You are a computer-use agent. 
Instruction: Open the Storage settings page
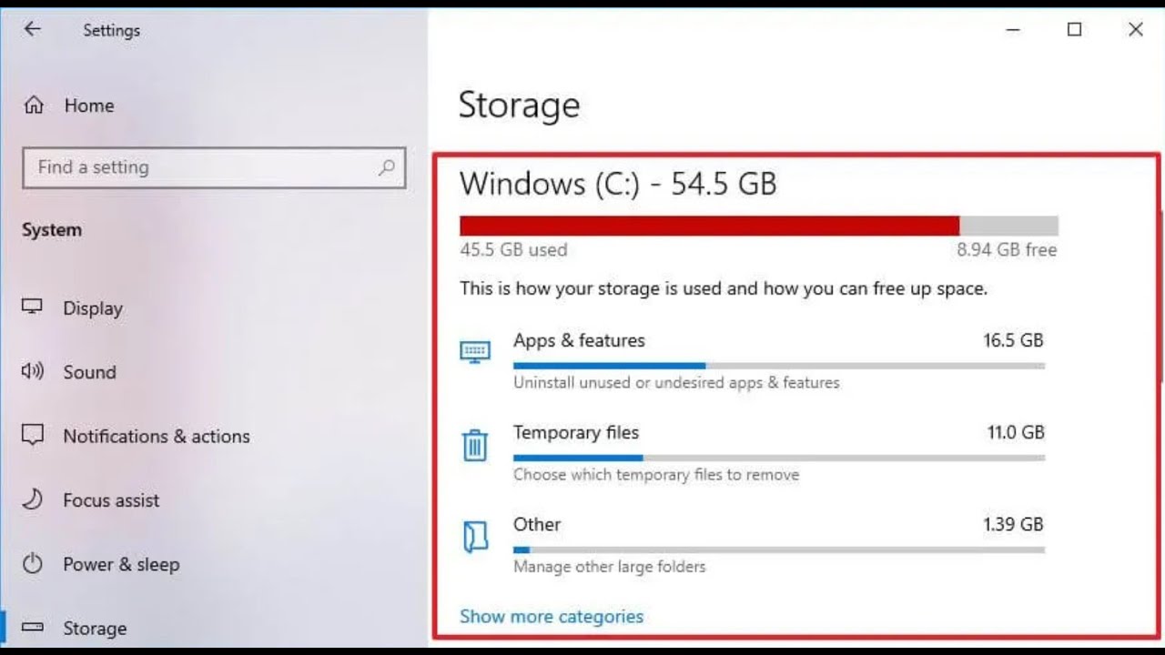click(x=95, y=628)
